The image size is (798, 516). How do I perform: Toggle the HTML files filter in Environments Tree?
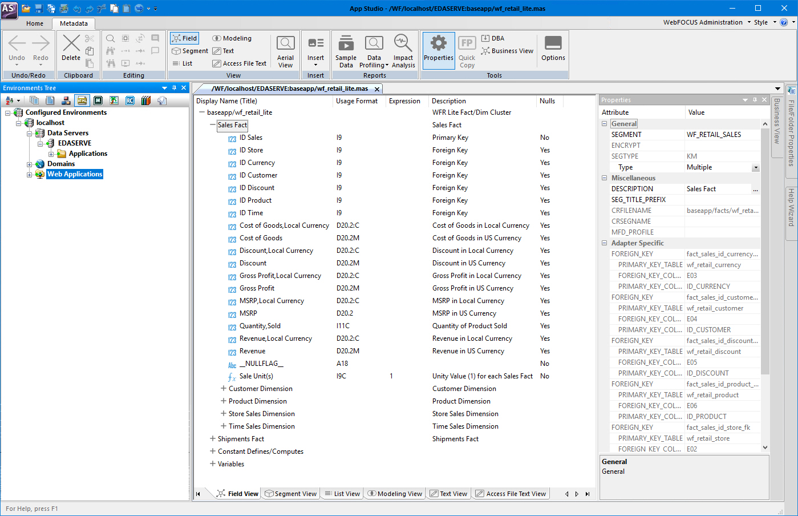point(82,100)
